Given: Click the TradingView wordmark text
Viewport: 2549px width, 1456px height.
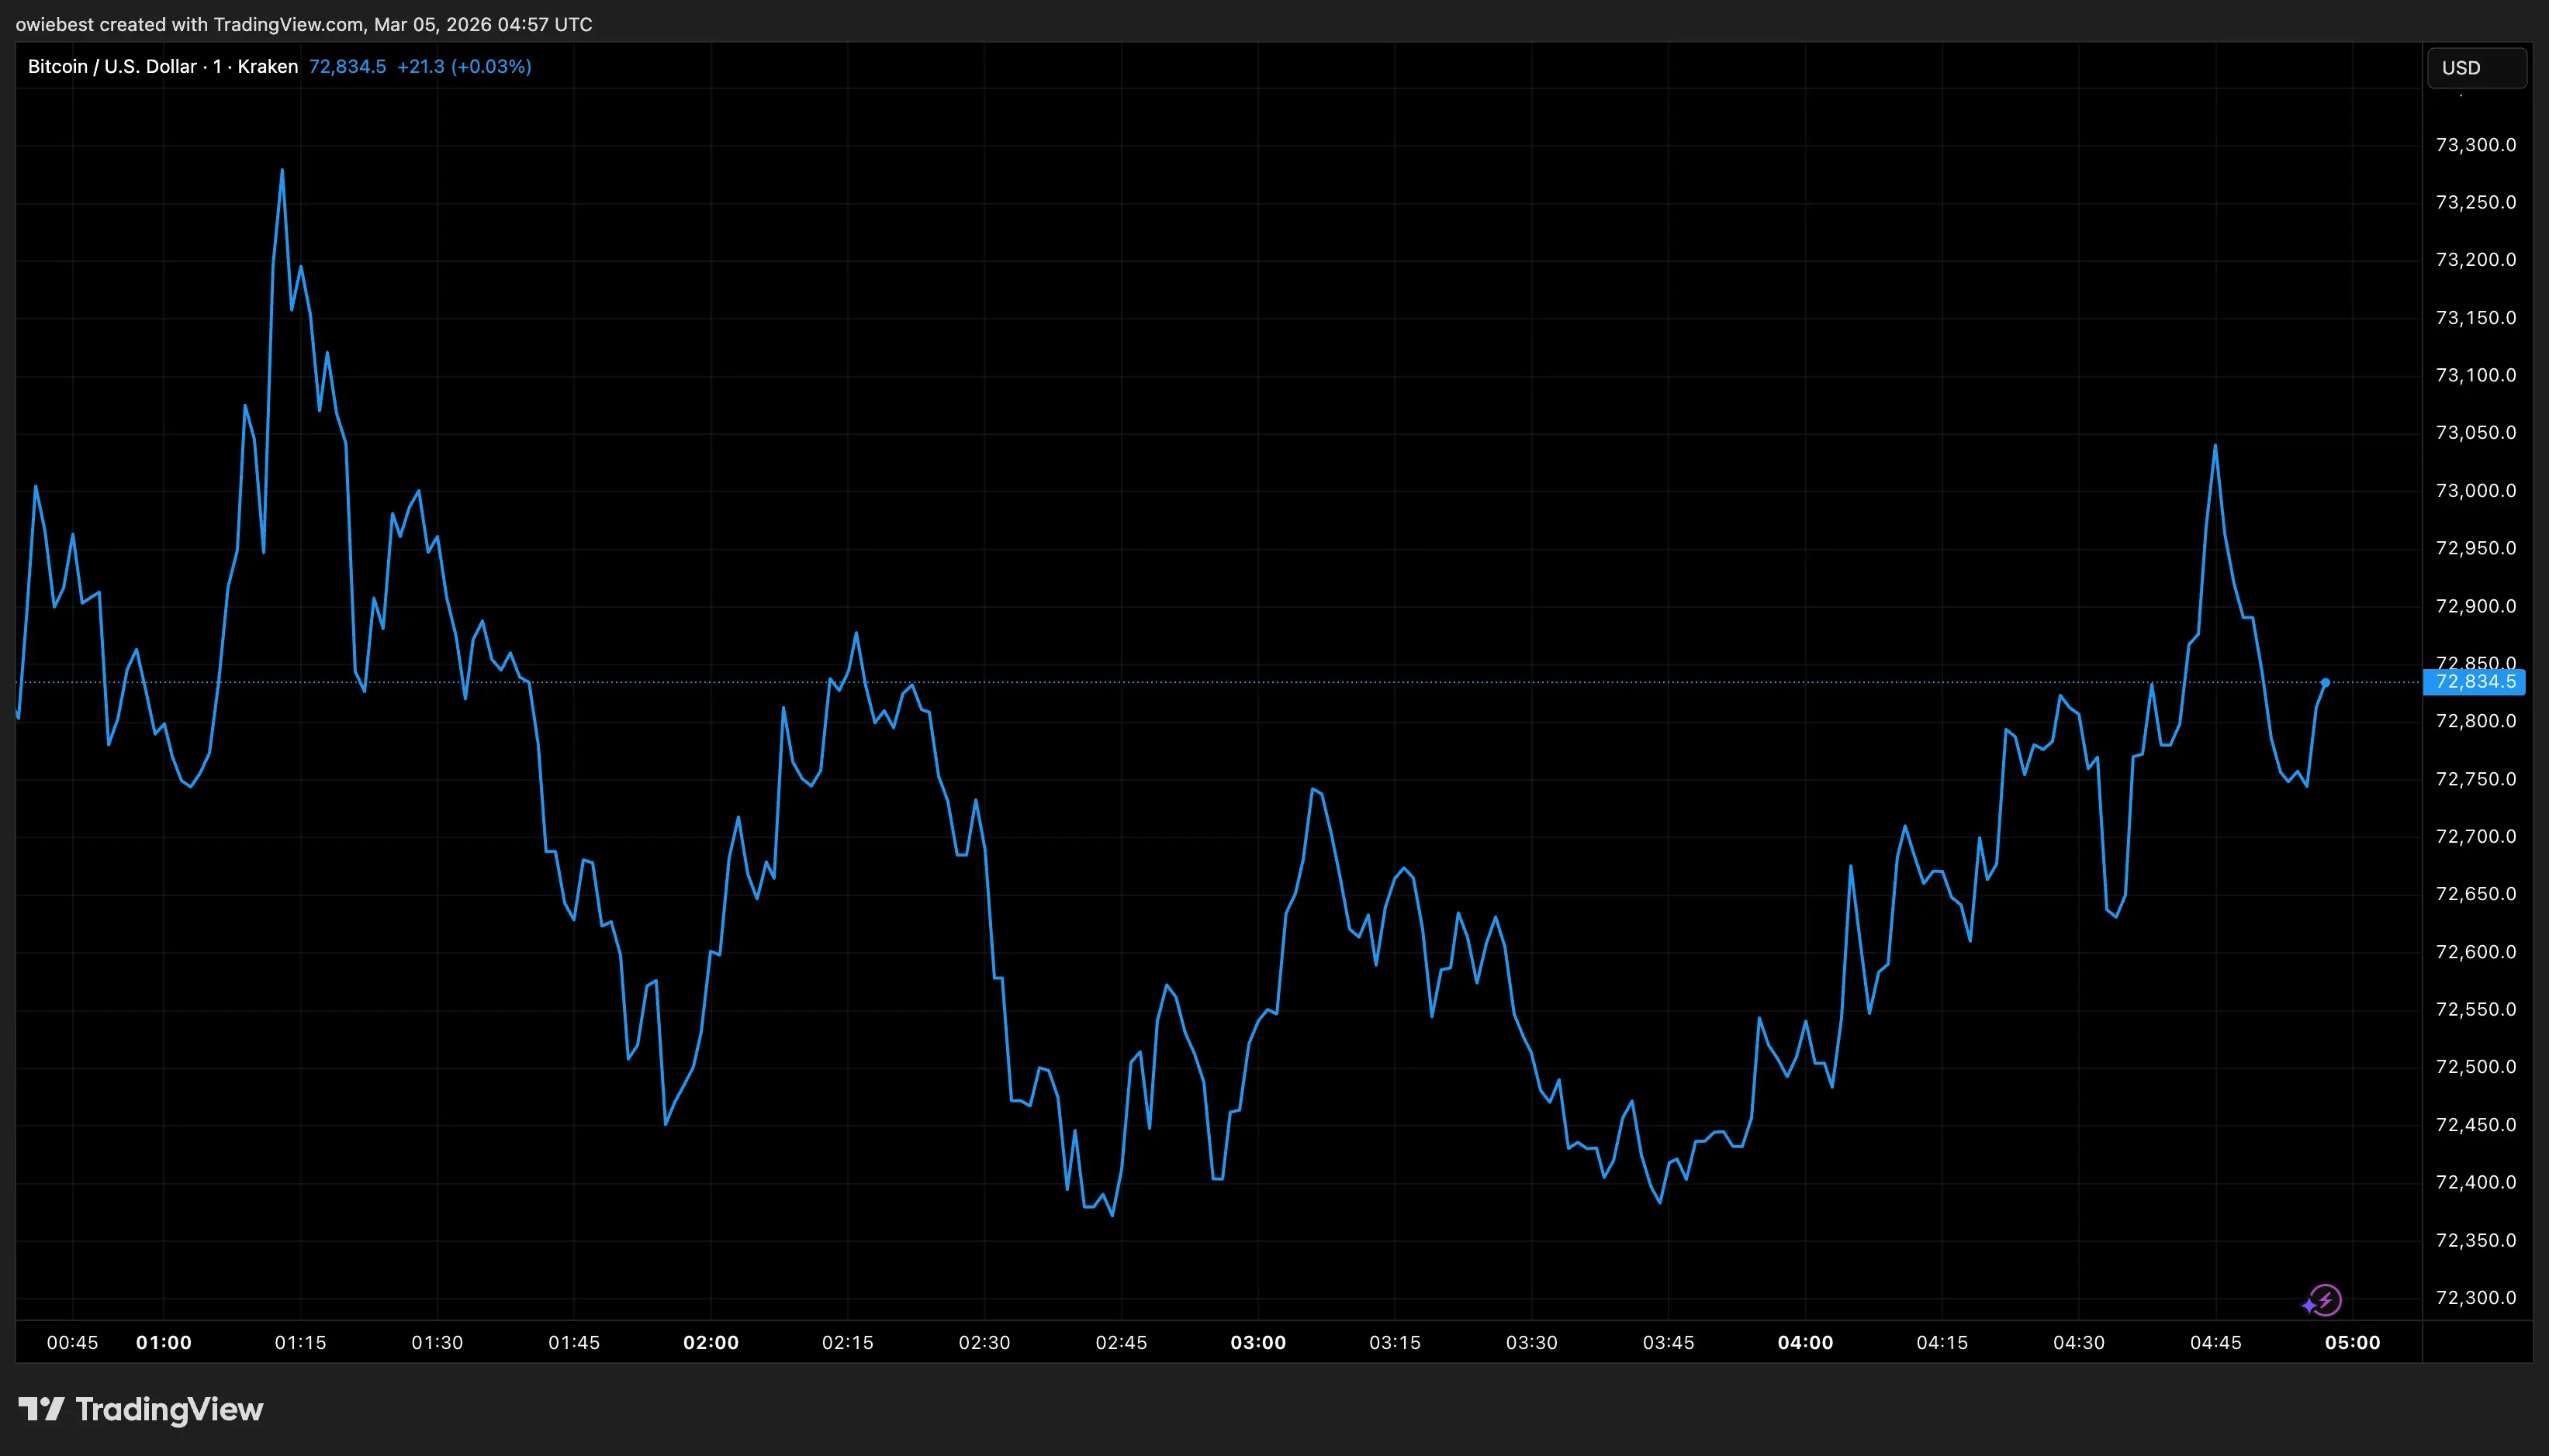Looking at the screenshot, I should [169, 1409].
